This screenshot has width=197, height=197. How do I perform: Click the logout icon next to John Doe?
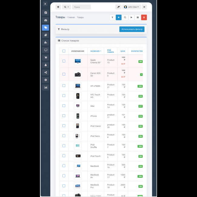[x=144, y=7]
